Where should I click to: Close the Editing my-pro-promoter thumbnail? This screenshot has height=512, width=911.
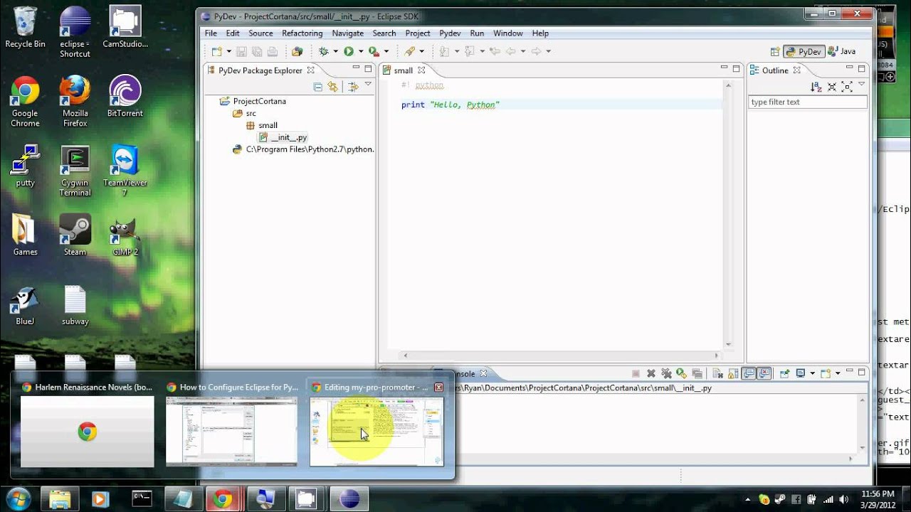point(438,388)
